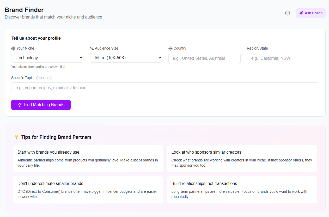Click the lightbulb icon in Tips section
Screen dimensions: 329x217
click(16, 137)
